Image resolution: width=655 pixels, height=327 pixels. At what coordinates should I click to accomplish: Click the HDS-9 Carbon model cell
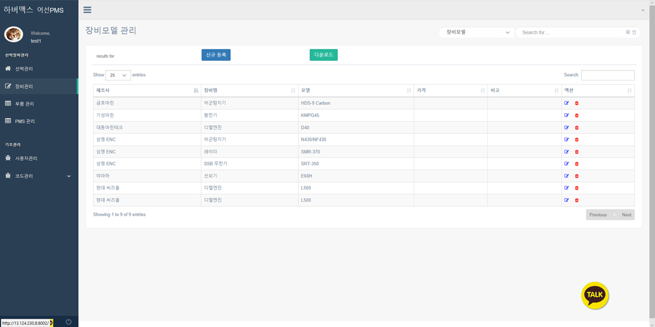click(x=356, y=103)
